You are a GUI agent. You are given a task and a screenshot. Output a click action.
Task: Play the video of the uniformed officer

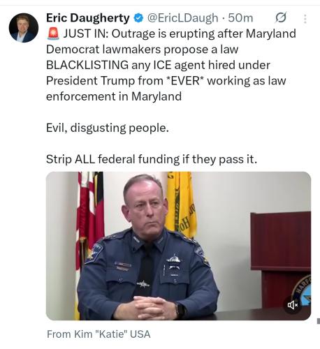(x=178, y=246)
